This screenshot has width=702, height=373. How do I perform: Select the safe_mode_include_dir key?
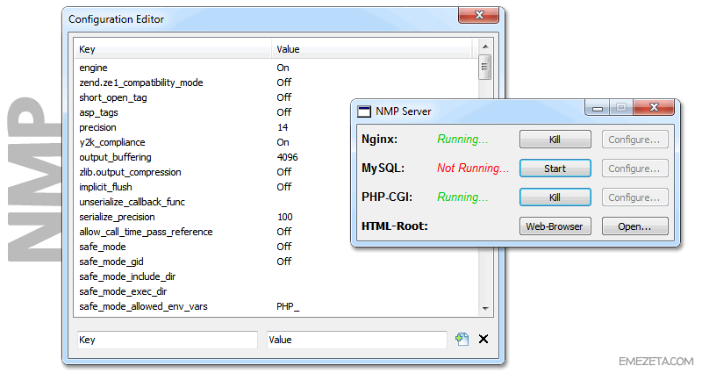127,276
